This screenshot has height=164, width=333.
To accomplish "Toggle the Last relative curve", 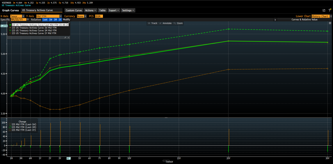I will point(45,20).
